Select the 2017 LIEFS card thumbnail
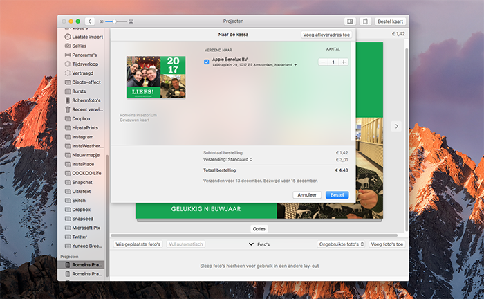 point(156,77)
